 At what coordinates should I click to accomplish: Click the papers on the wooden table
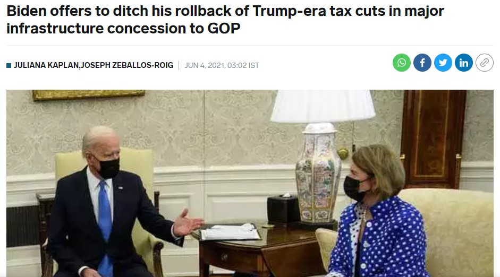click(230, 232)
